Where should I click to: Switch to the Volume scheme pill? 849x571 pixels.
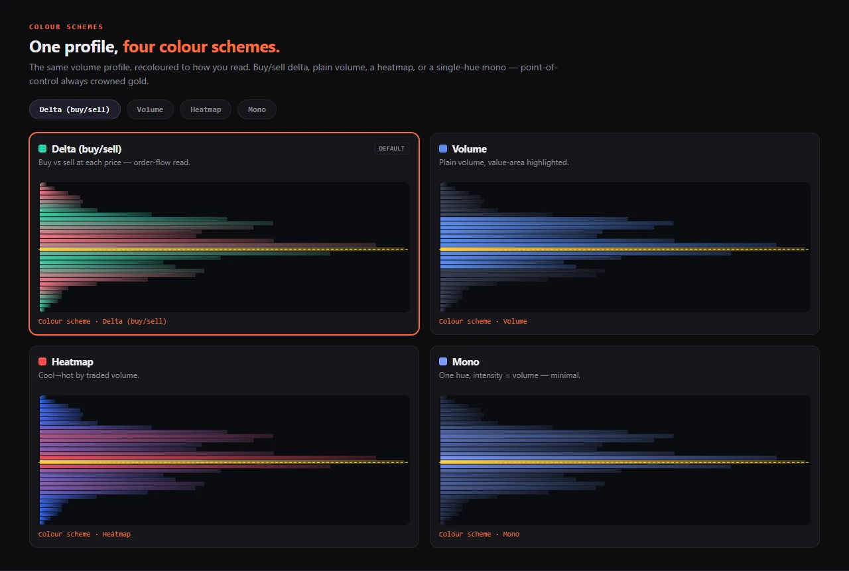tap(150, 109)
